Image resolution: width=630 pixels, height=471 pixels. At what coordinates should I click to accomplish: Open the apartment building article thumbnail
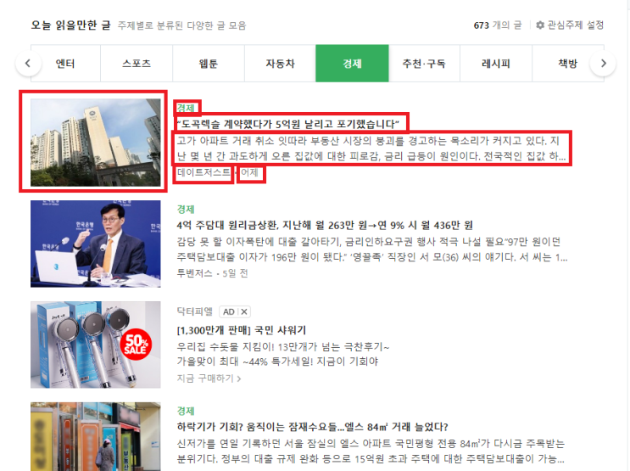96,143
